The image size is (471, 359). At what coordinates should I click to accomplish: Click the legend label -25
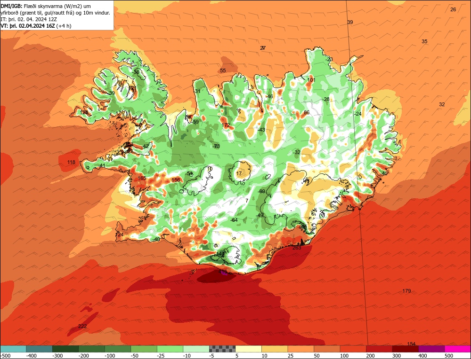pyautogui.click(x=161, y=356)
